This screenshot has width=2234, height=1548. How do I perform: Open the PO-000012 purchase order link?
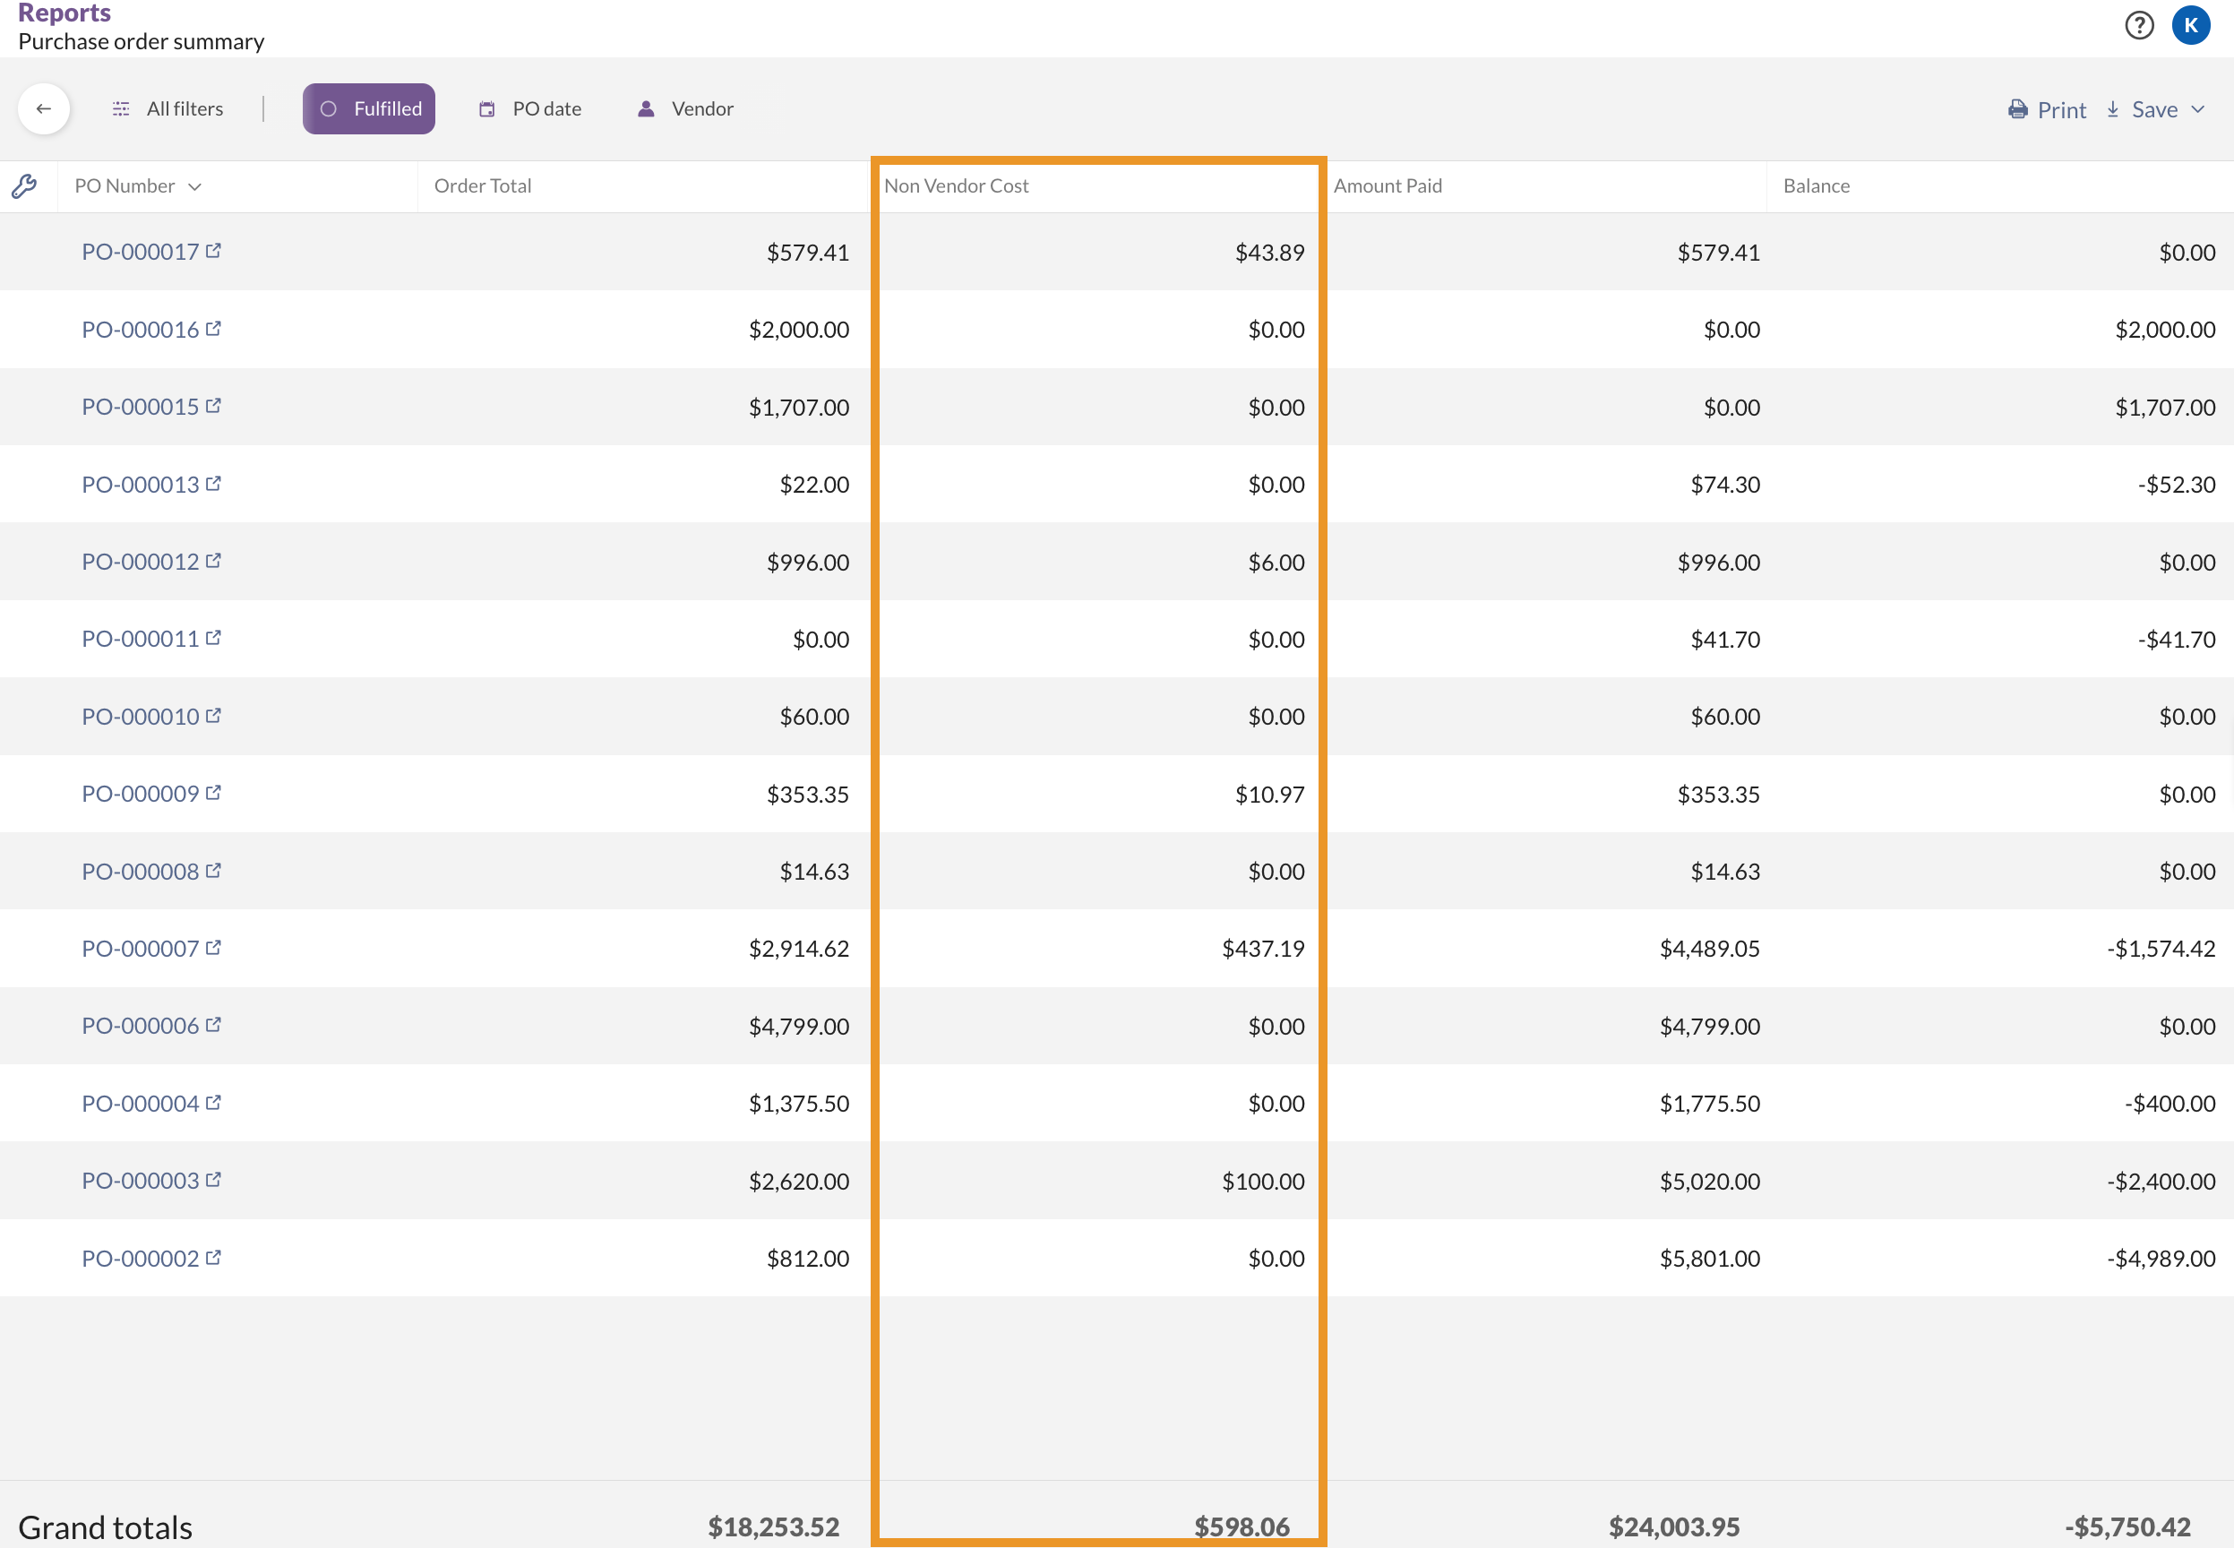[x=140, y=562]
